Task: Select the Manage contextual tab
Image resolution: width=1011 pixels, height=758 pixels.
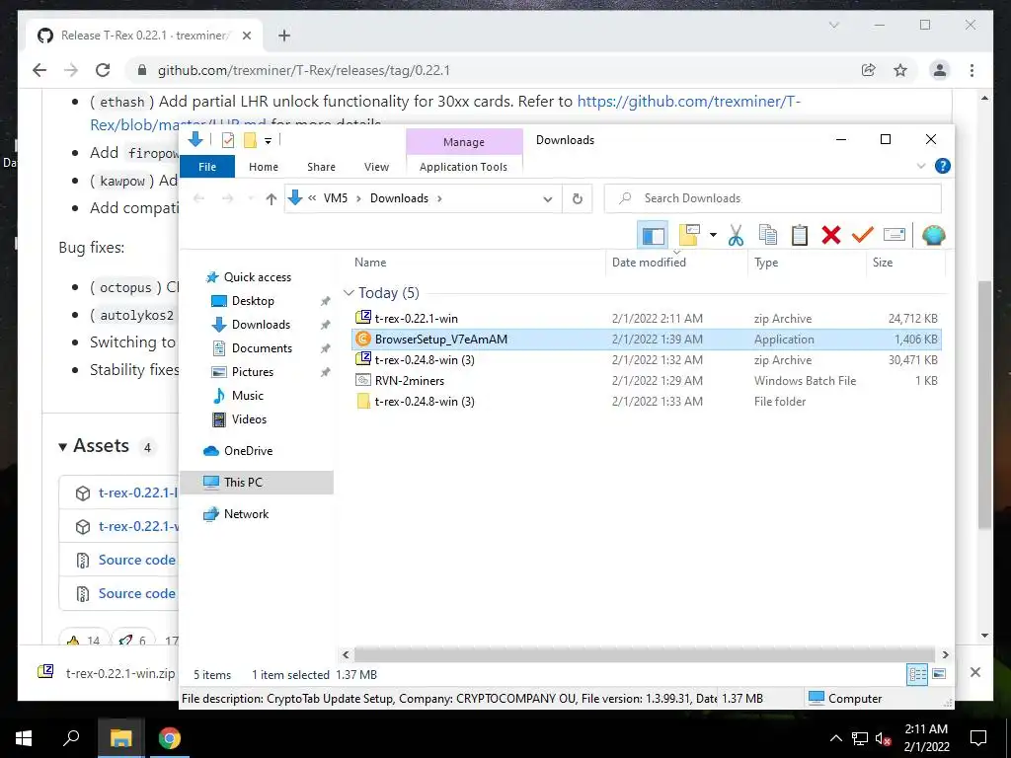Action: (464, 142)
